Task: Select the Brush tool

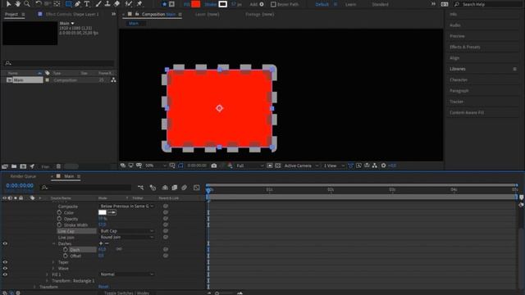Action: pyautogui.click(x=98, y=4)
